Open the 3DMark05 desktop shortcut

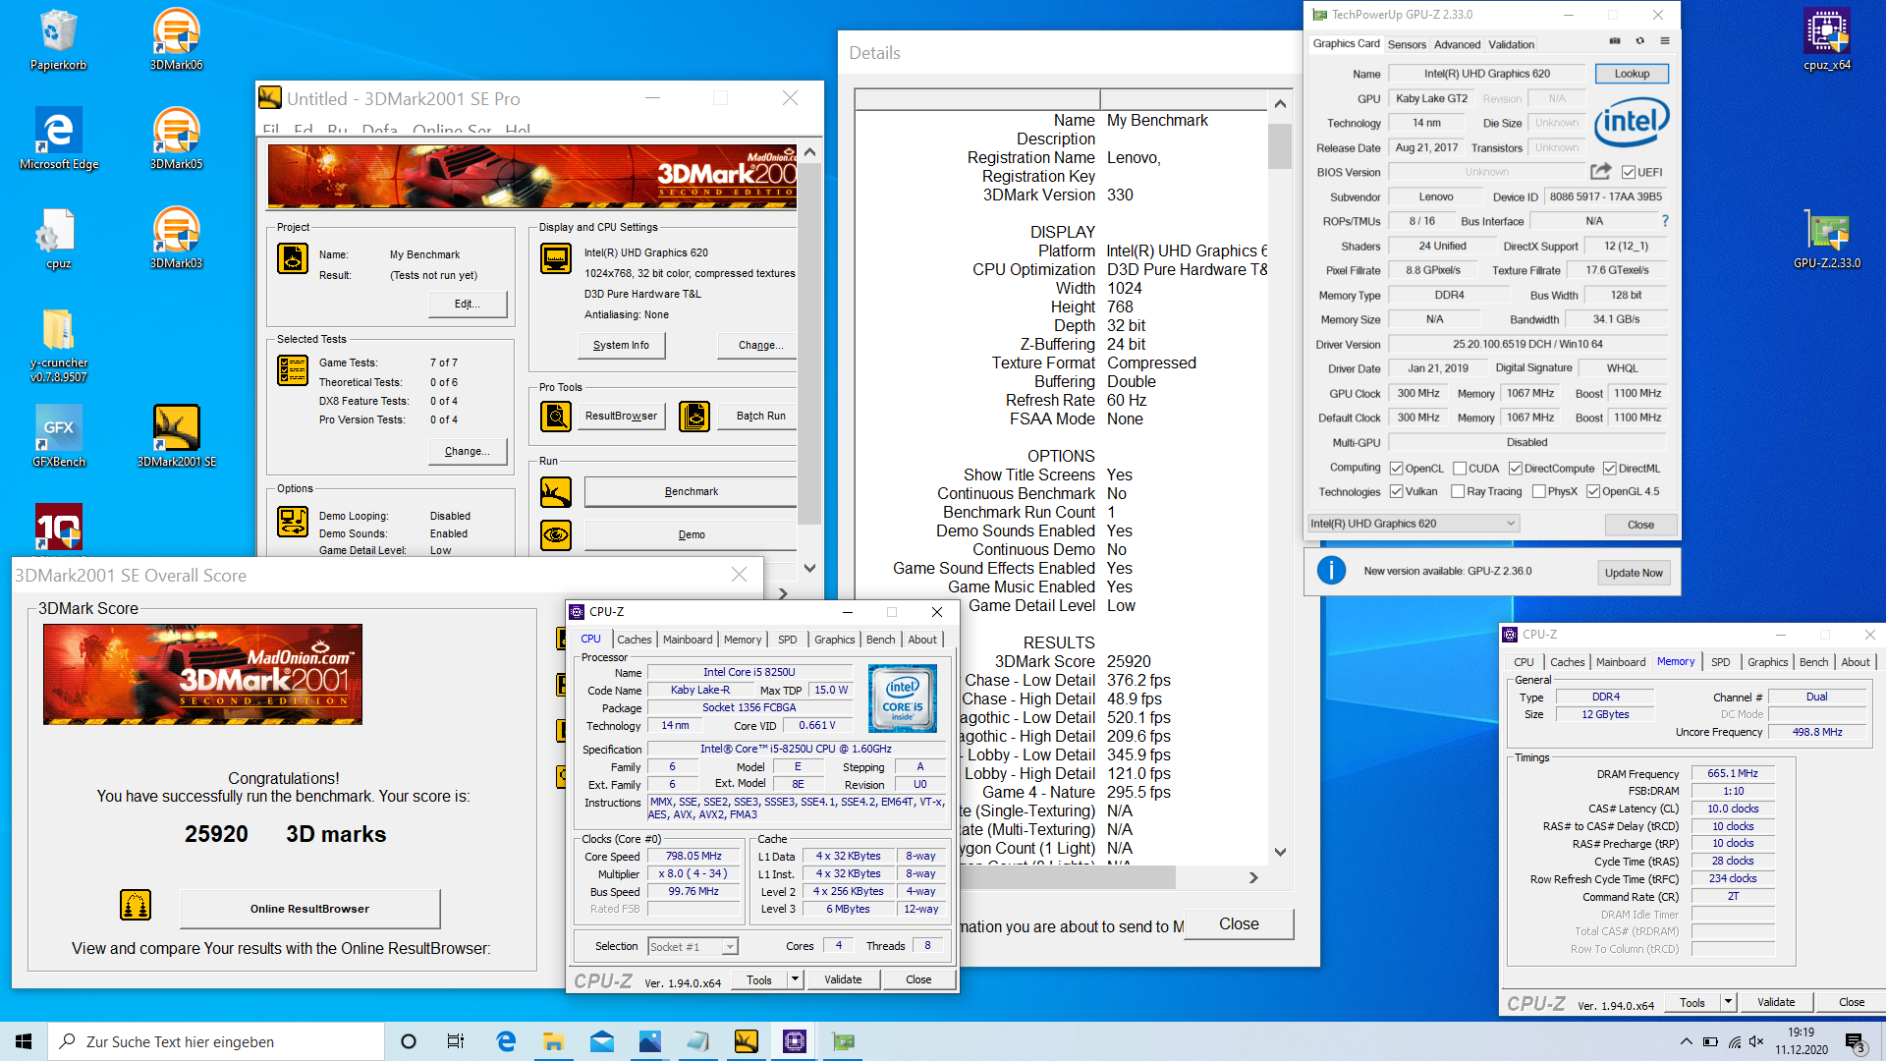[177, 139]
